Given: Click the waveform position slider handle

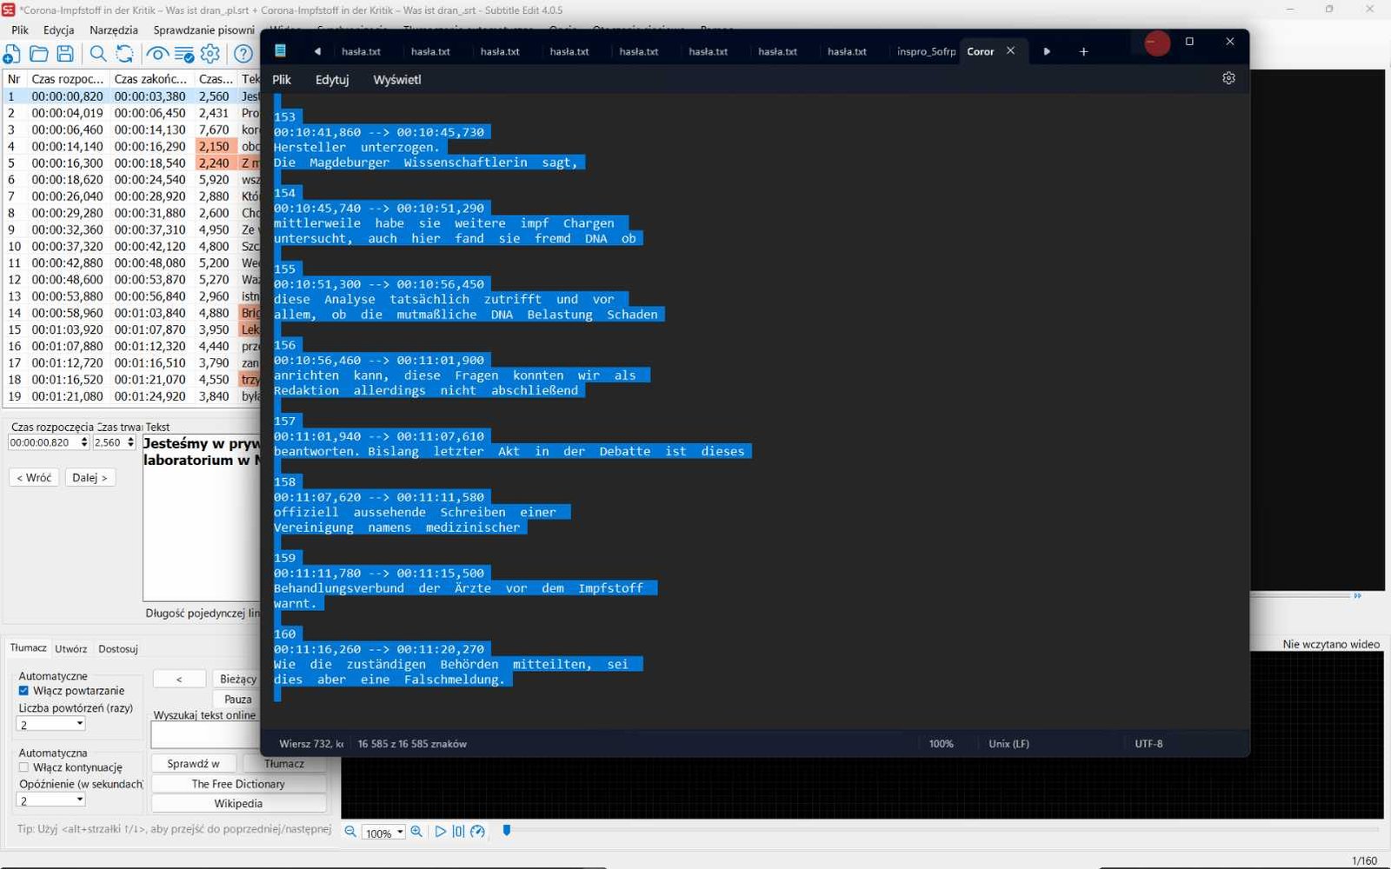Looking at the screenshot, I should tap(507, 831).
